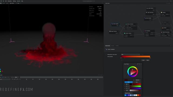Screen dimensions: 173x97
Task: Click the timeline scrub bar above the ruler
Action: (x=61, y=77)
